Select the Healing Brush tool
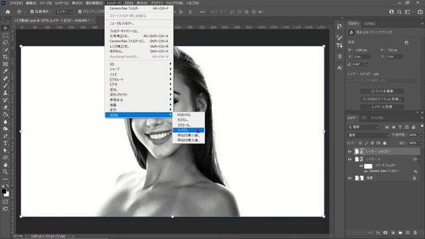The image size is (425, 239). pyautogui.click(x=5, y=78)
